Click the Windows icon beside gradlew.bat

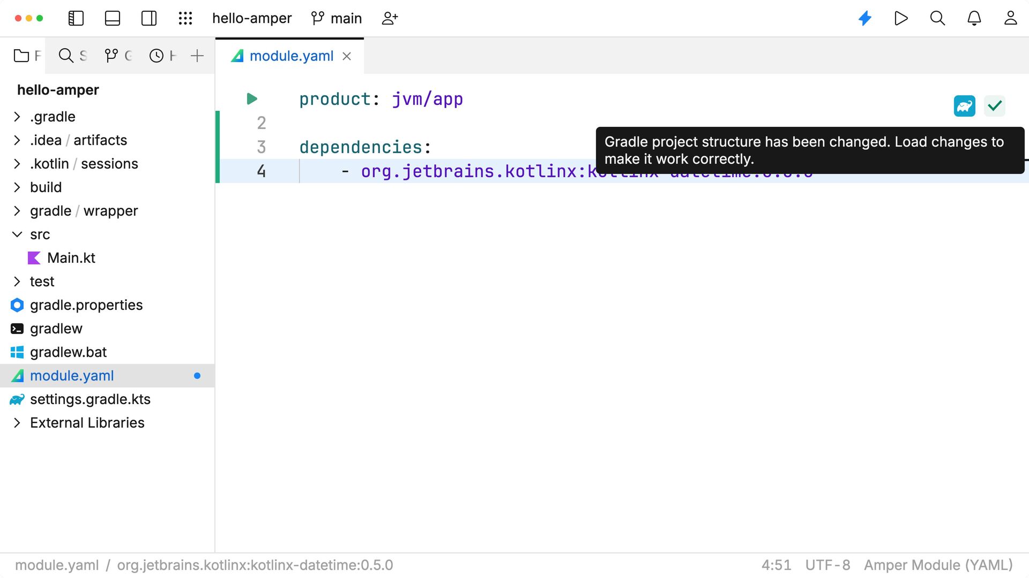click(x=17, y=352)
